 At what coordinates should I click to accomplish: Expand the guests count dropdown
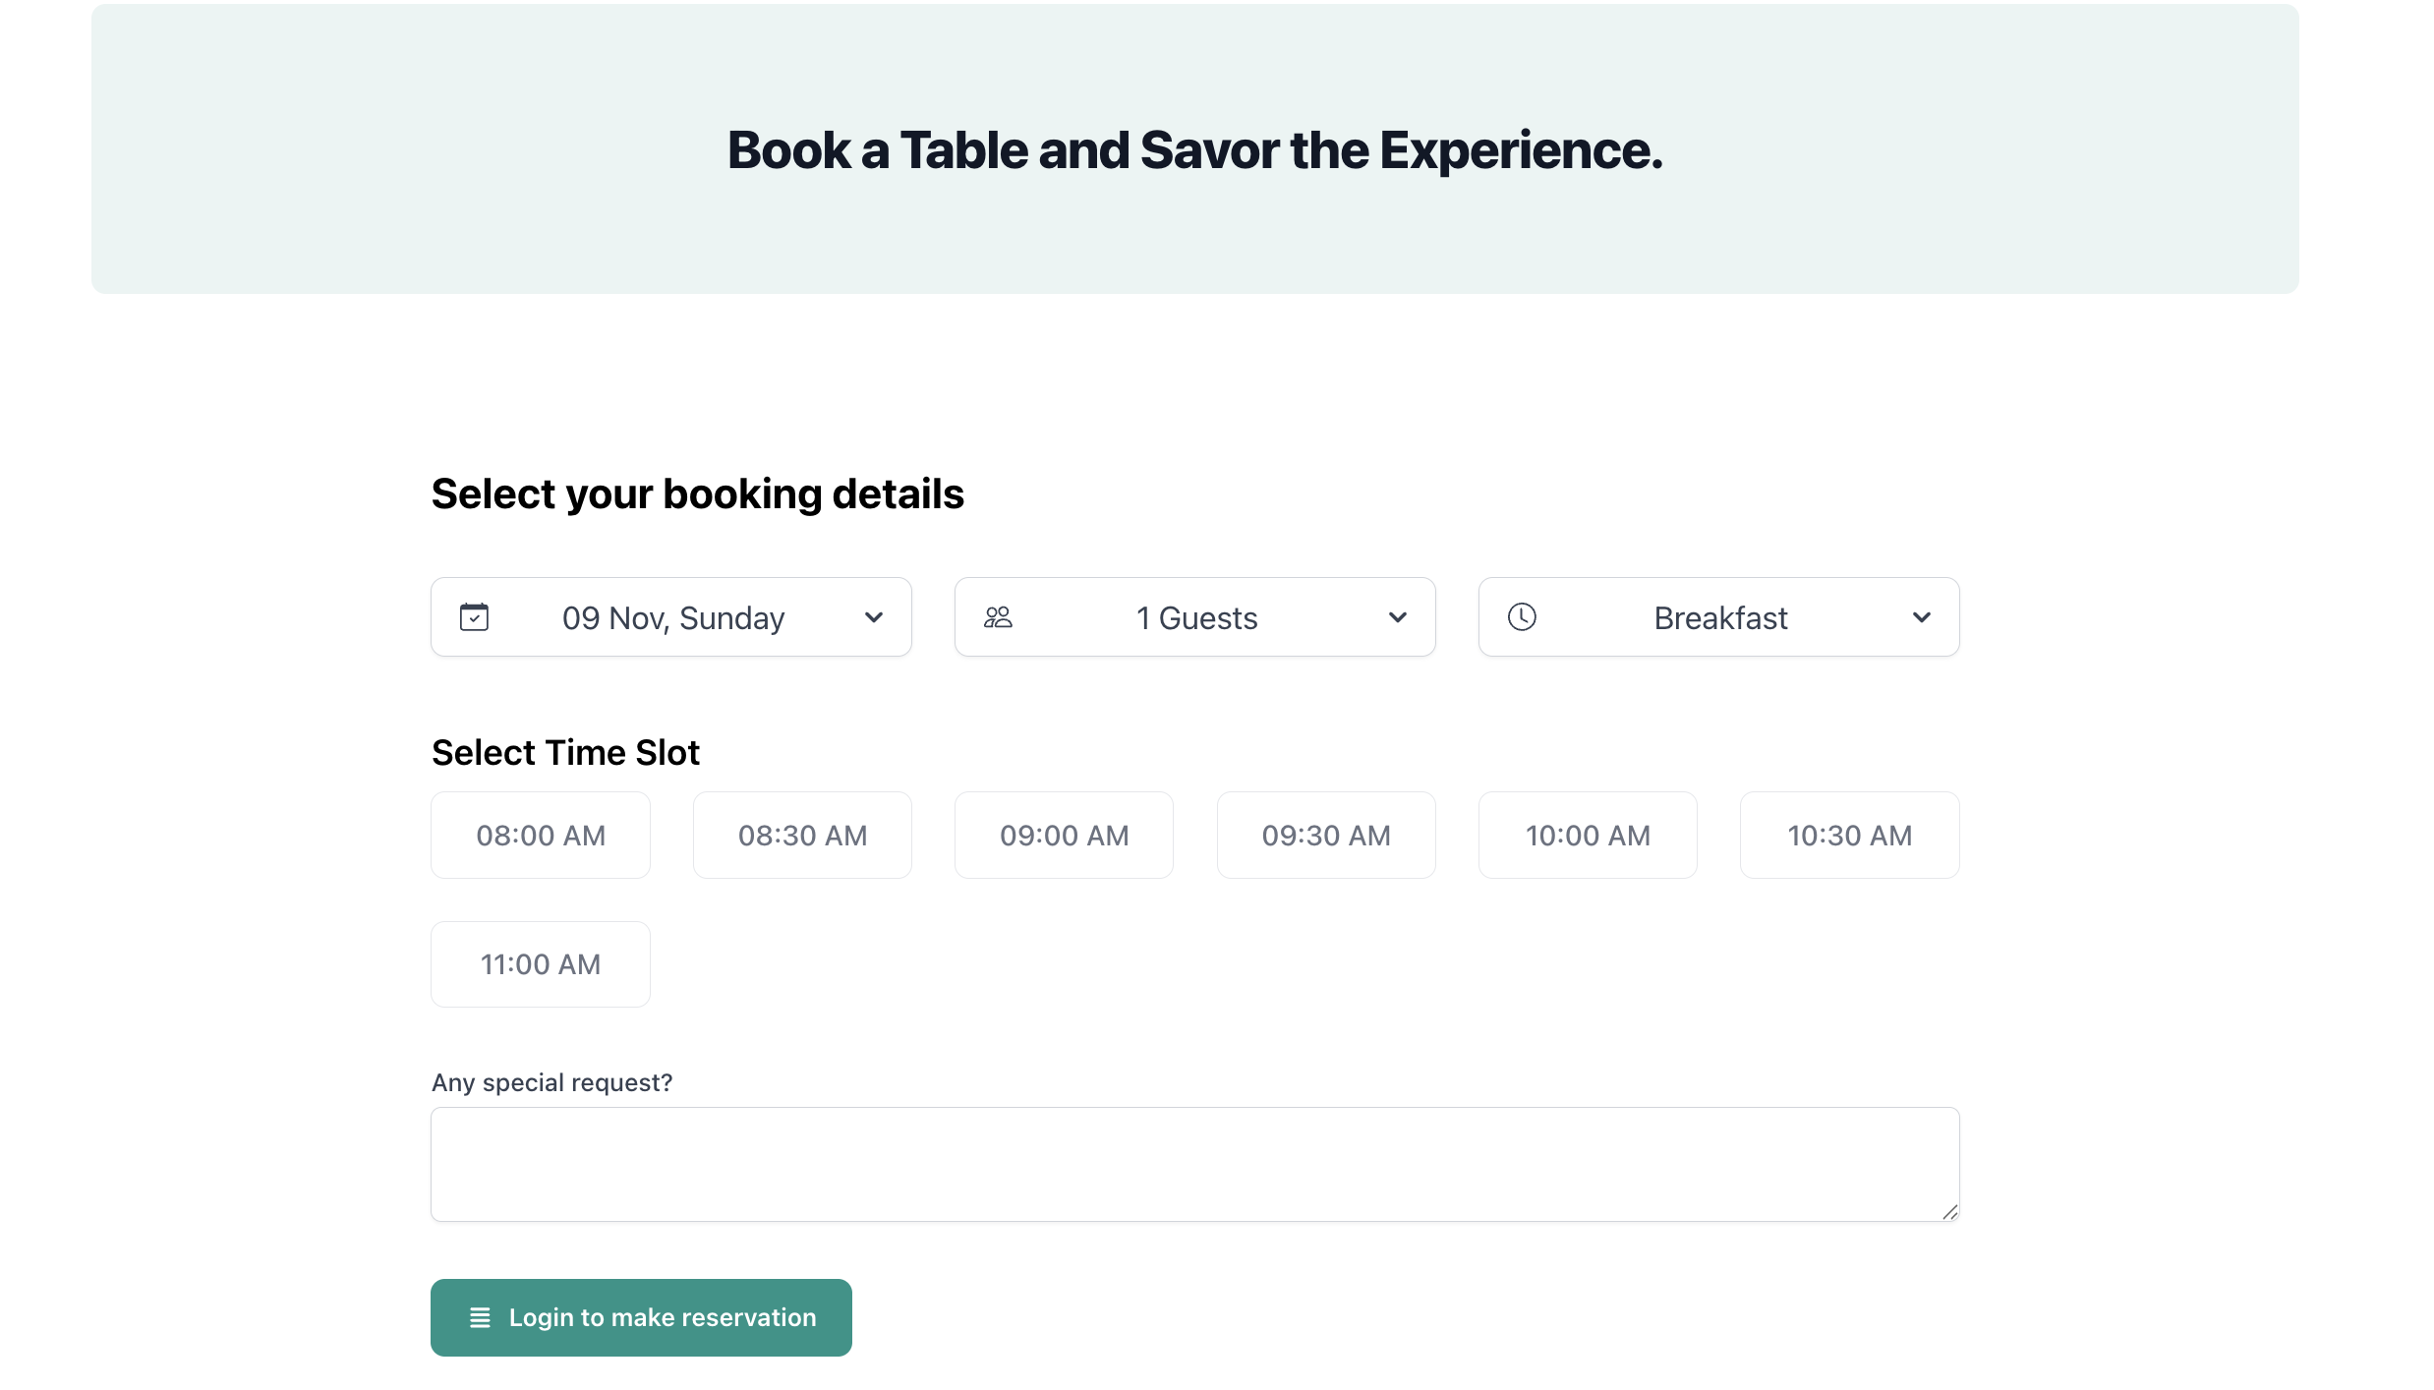(1397, 617)
